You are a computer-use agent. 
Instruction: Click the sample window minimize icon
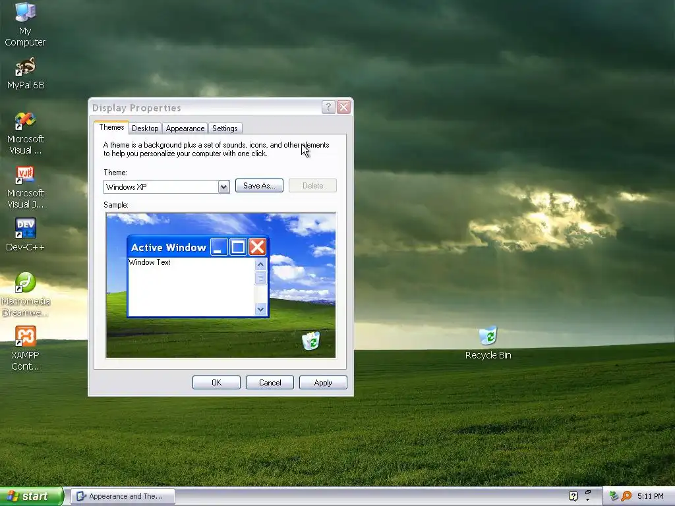(219, 247)
